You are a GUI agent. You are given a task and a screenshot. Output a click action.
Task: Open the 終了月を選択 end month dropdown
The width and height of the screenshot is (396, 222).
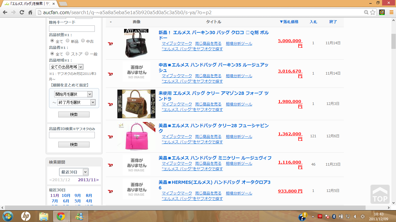click(77, 102)
